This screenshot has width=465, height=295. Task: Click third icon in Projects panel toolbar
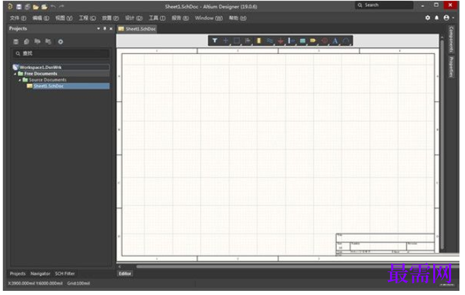pos(37,42)
